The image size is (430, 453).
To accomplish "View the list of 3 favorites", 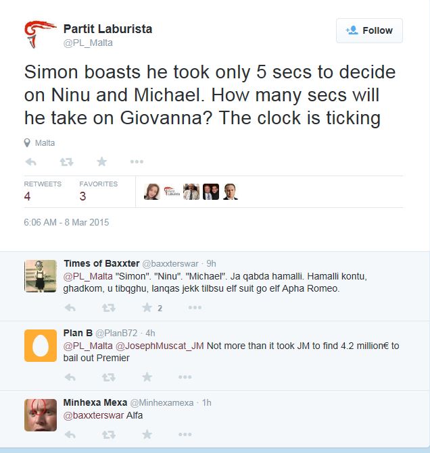I will tap(83, 196).
